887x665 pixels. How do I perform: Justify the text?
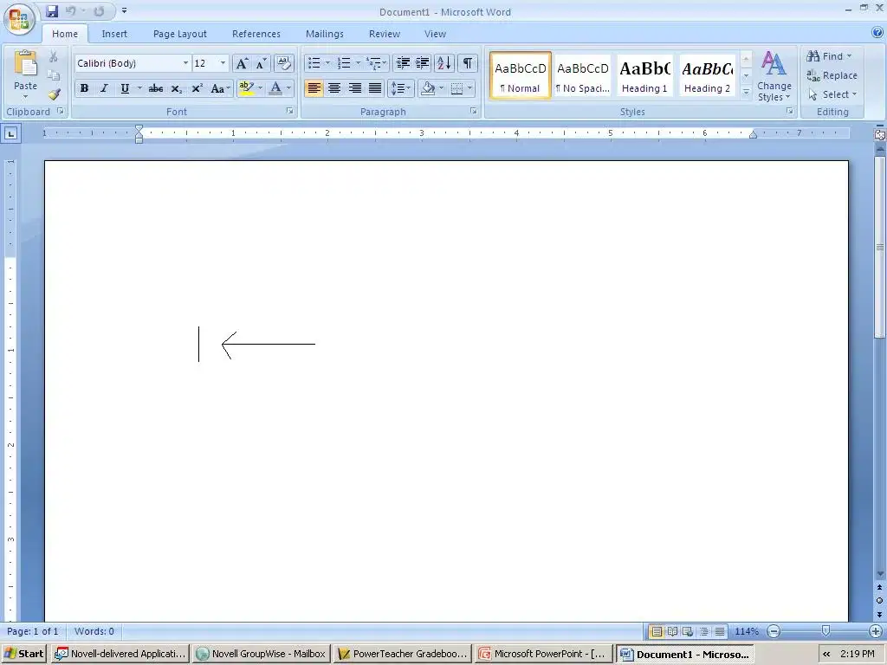(x=375, y=89)
